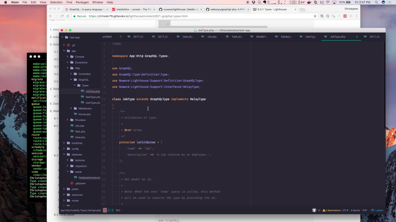Switch to the Task.php editor tab
This screenshot has height=222, width=396.
point(237,37)
